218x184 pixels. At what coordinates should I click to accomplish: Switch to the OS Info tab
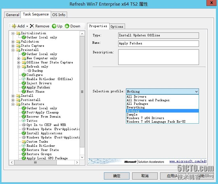[x=59, y=15]
